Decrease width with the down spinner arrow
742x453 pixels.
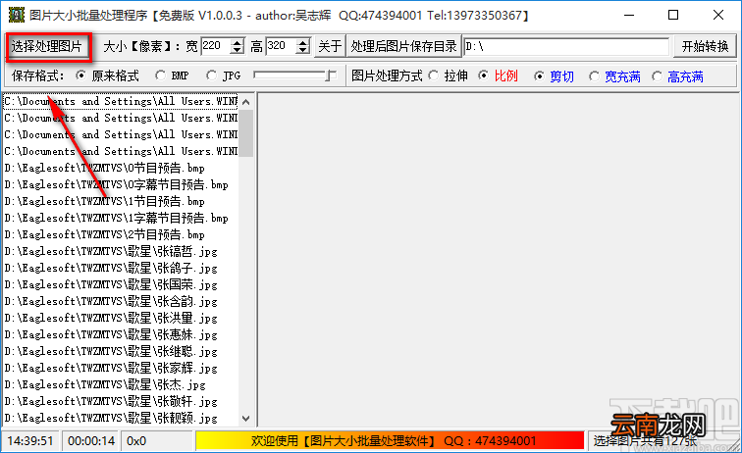(238, 51)
